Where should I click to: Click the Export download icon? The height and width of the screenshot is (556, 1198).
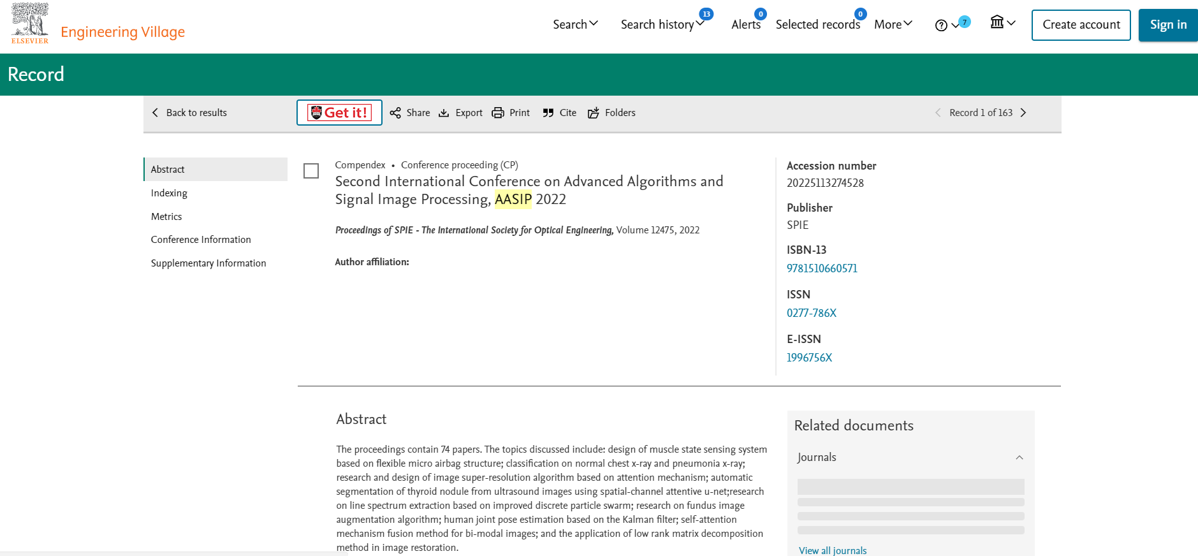click(444, 113)
